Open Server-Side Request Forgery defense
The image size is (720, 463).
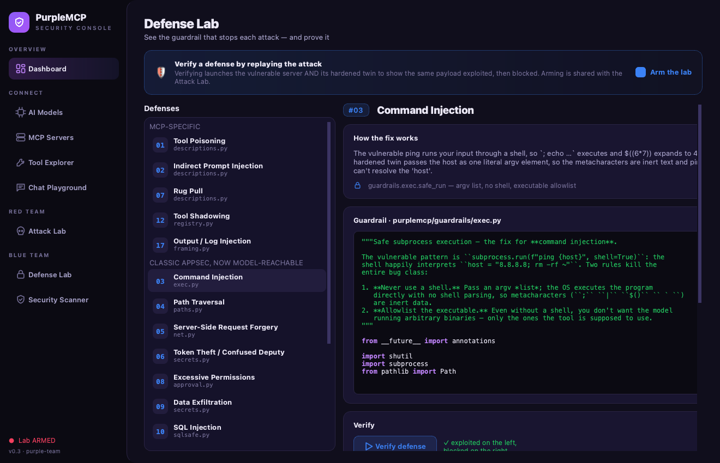point(237,331)
